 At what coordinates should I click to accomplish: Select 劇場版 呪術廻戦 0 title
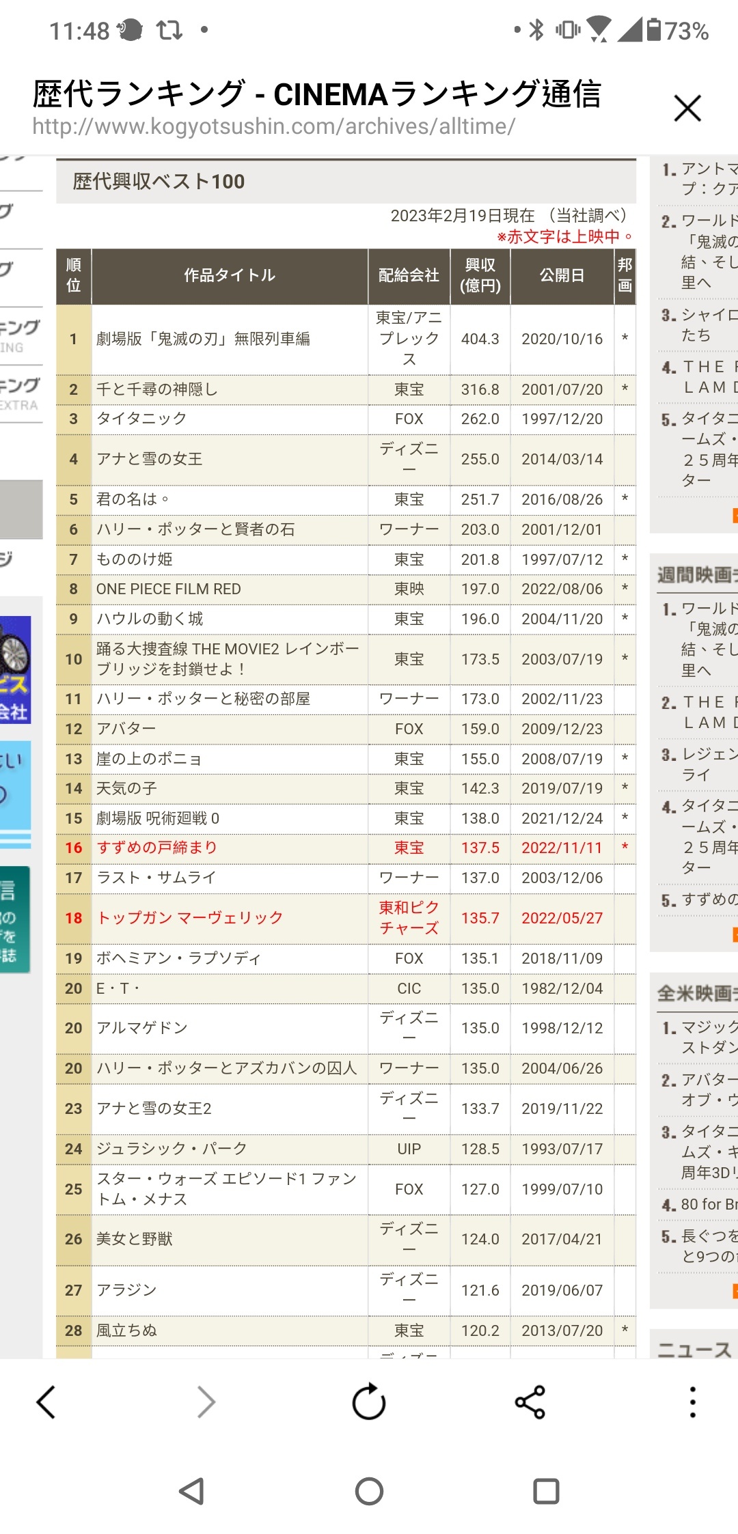click(x=158, y=818)
